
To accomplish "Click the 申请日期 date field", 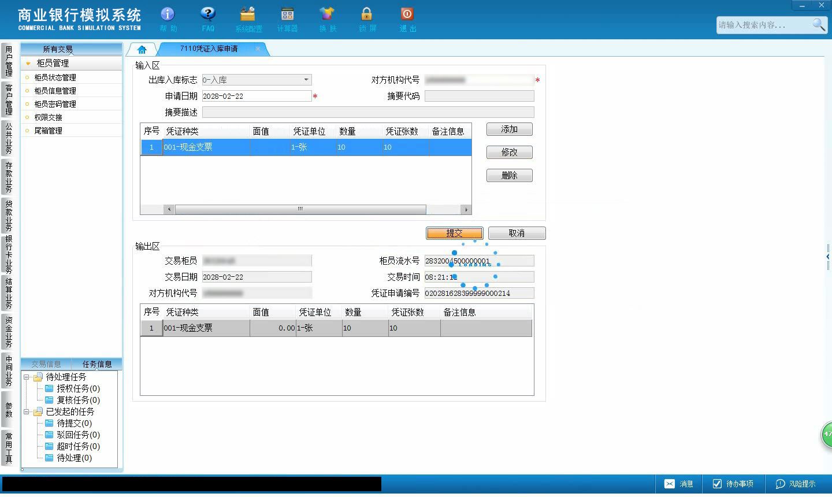I will click(x=257, y=96).
